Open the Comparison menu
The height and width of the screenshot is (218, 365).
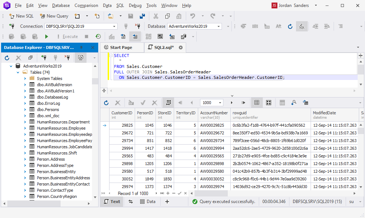pos(86,5)
